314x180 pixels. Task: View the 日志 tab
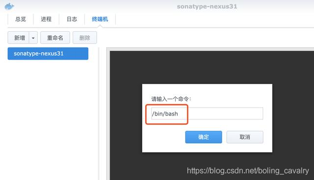point(72,19)
